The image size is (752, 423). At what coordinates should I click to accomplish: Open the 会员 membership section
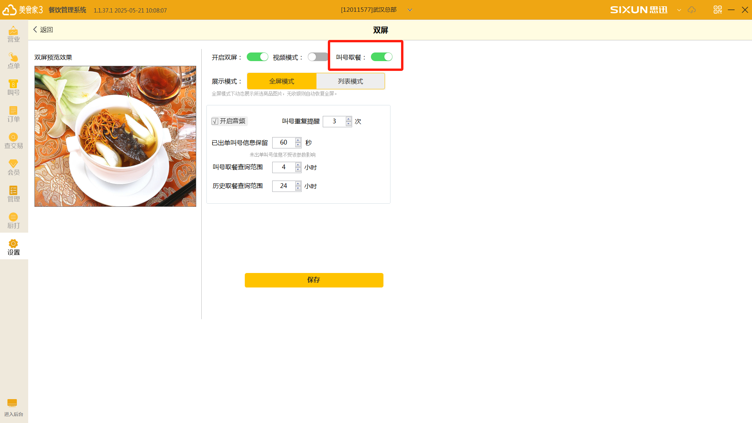pos(14,168)
